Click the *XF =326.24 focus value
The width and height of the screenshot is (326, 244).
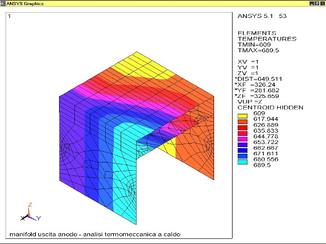coord(255,85)
